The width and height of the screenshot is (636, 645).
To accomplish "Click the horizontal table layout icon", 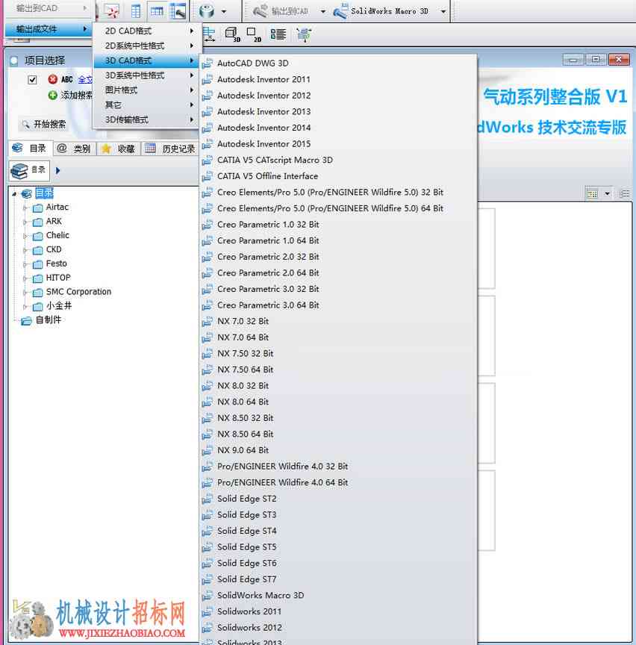I will [157, 11].
